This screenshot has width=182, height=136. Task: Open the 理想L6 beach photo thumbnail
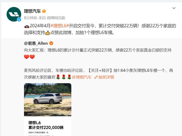pos(48,100)
